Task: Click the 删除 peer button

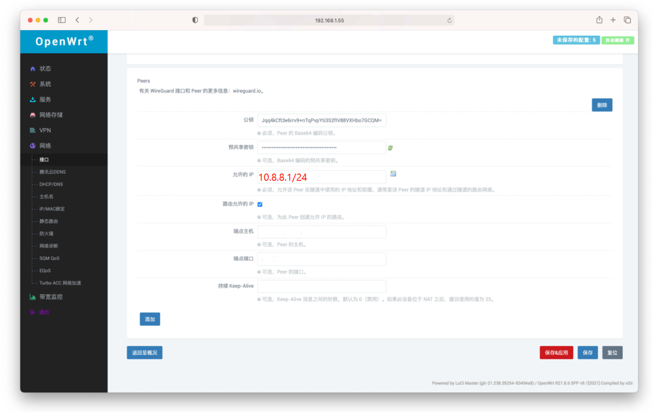Action: (x=602, y=105)
